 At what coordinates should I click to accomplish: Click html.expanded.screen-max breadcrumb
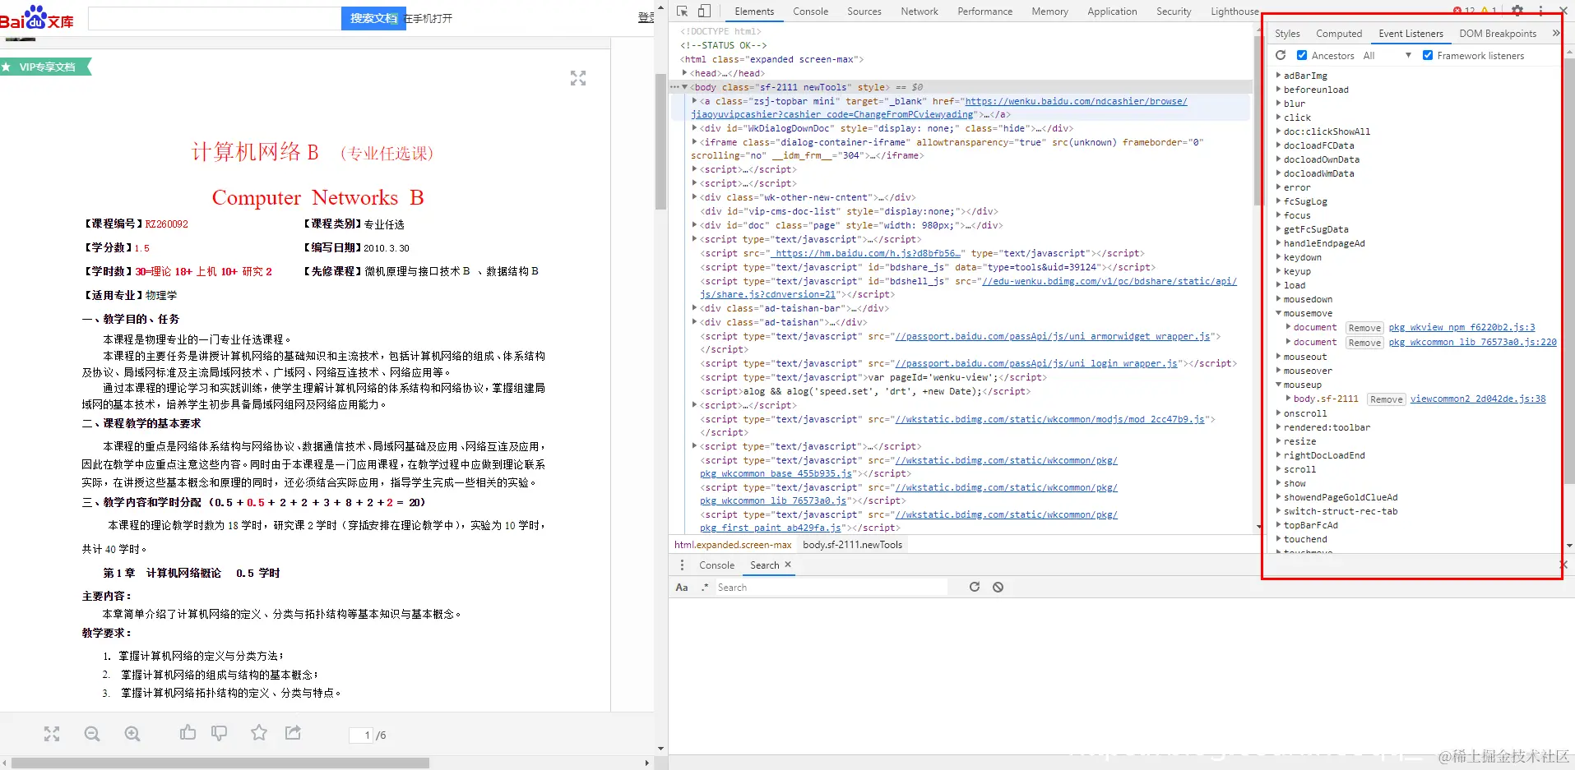[733, 545]
